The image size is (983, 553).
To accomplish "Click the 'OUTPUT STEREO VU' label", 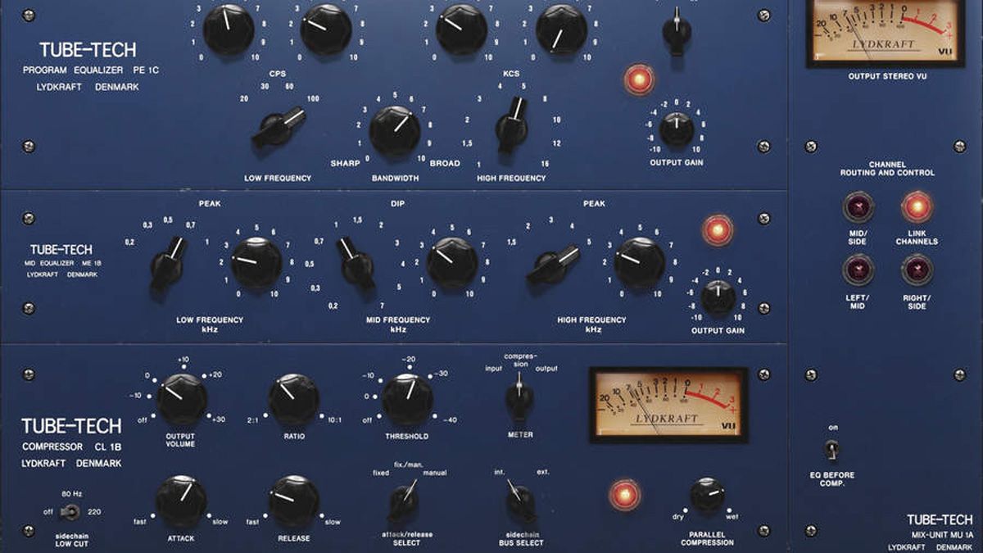I will pos(886,76).
